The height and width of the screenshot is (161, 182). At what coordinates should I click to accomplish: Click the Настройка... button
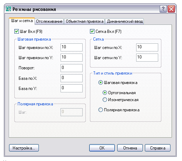[24, 148]
